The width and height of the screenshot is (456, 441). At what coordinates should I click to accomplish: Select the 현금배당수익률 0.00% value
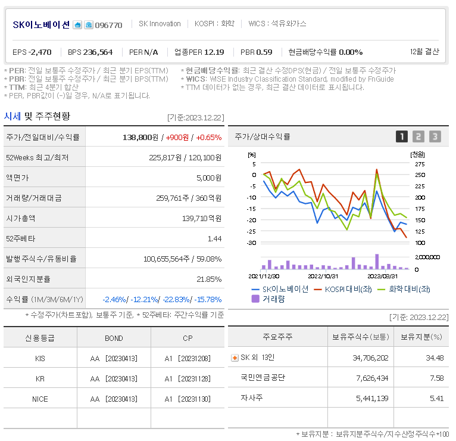click(326, 52)
